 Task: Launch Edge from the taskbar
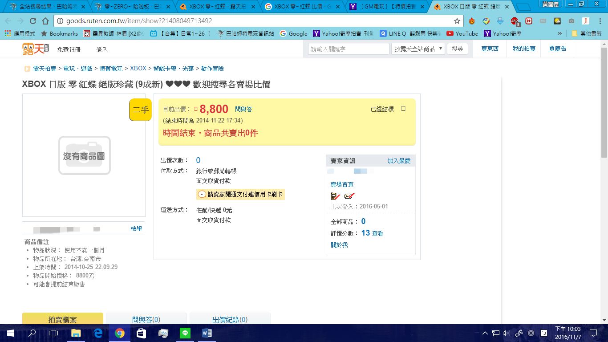[x=98, y=333]
